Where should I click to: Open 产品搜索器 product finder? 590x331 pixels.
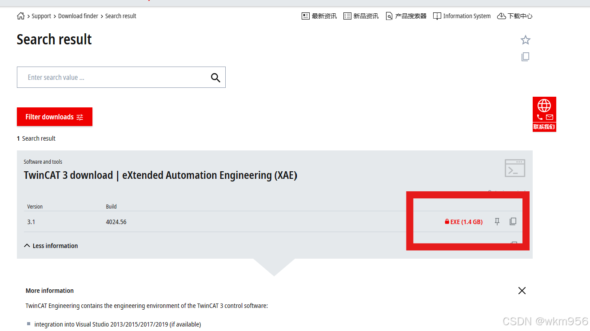coord(406,16)
